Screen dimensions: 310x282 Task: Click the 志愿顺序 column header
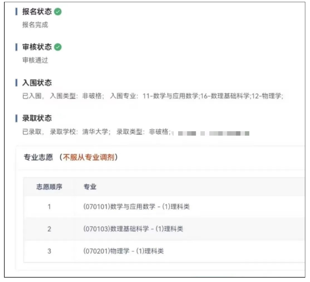[49, 187]
